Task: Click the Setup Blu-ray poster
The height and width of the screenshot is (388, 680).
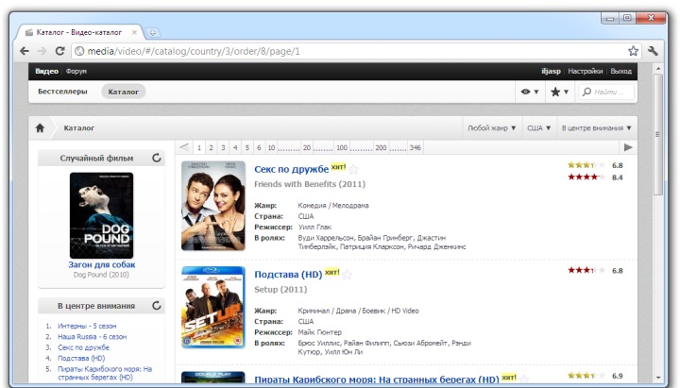Action: 212,307
